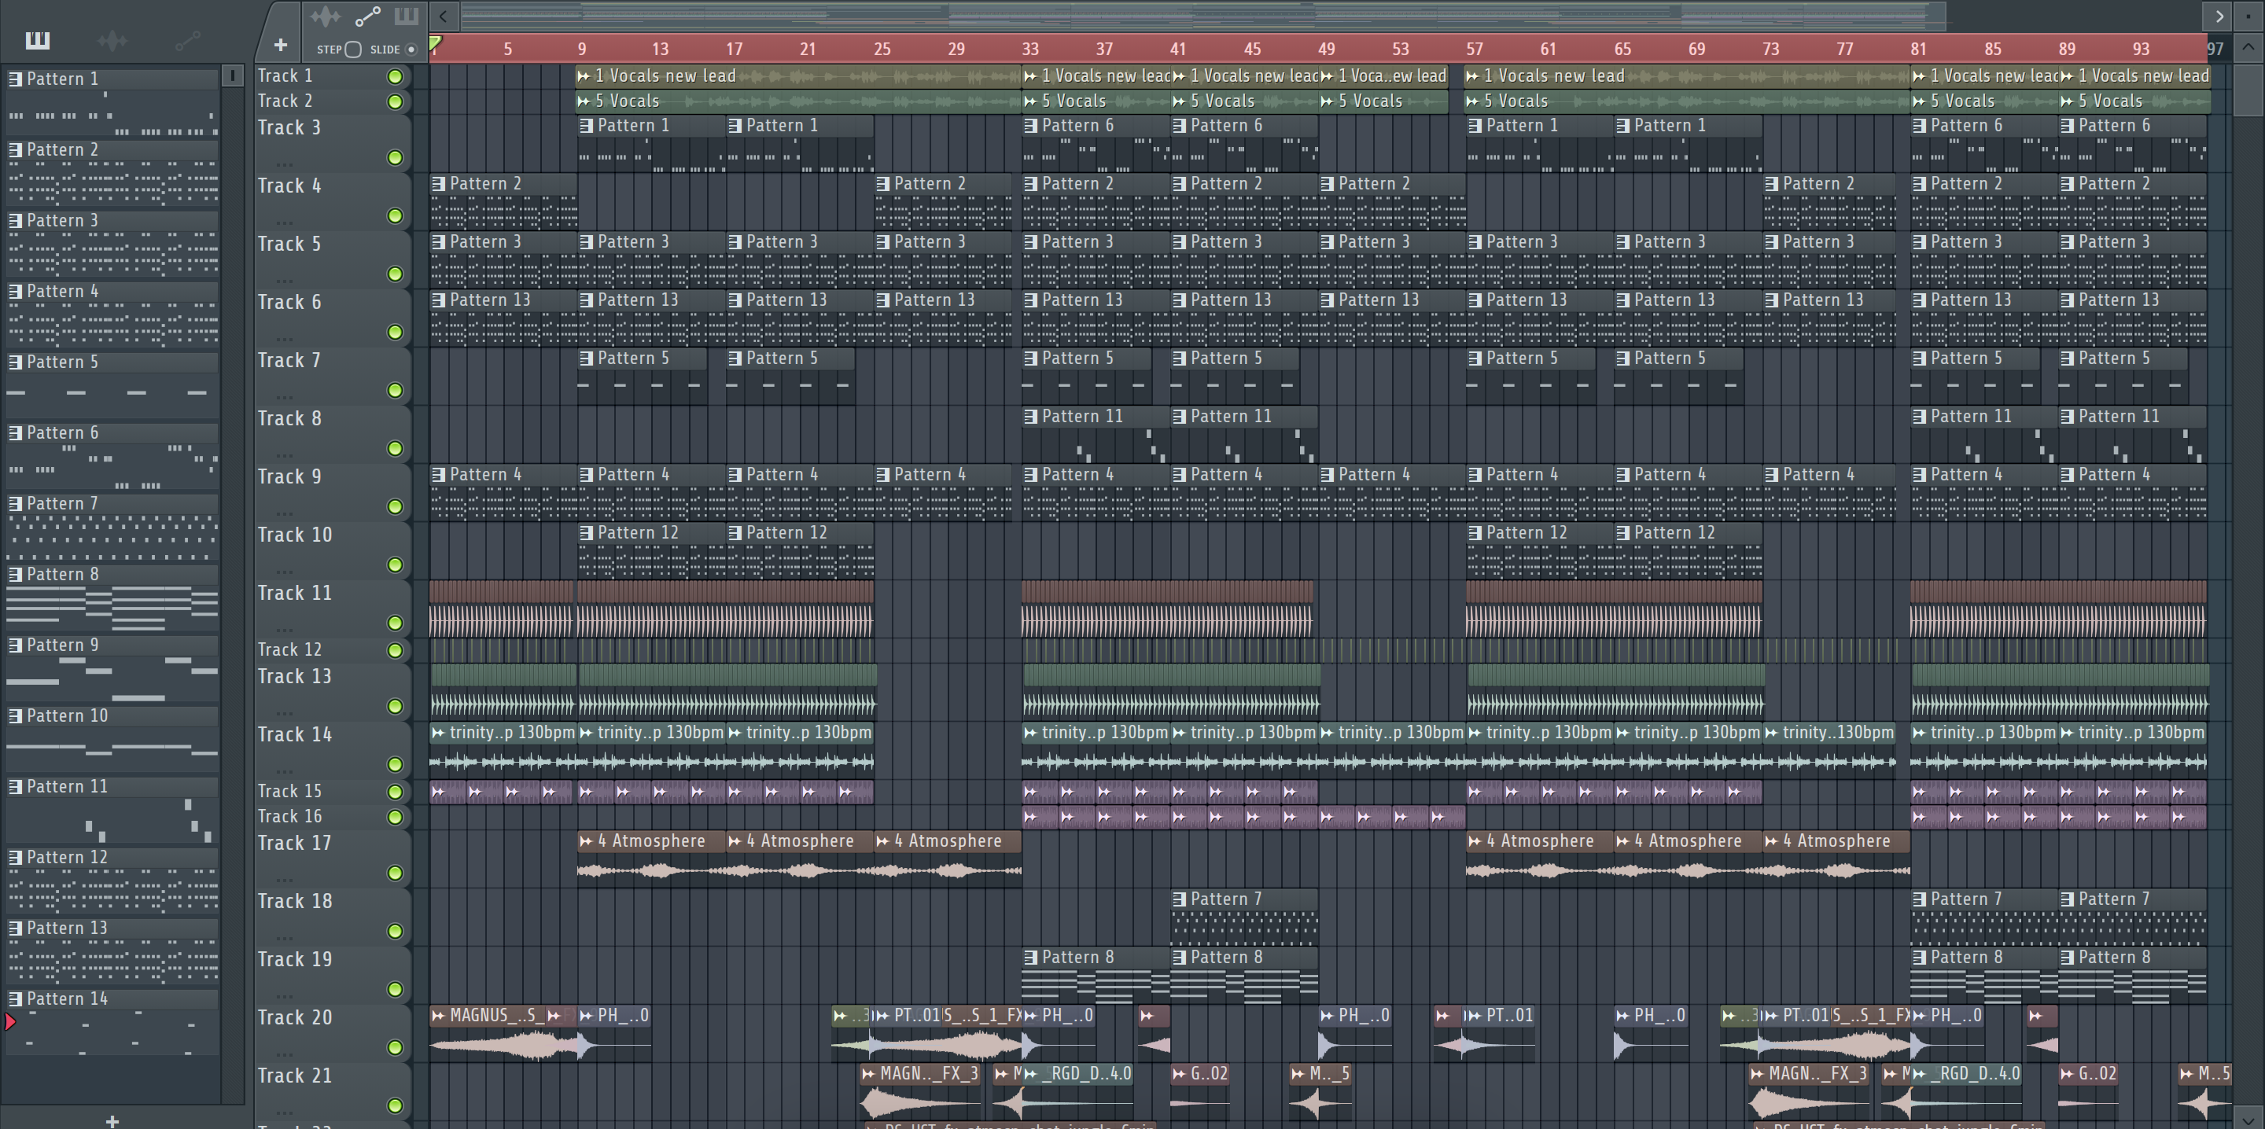Click bar 33 on the timeline ruler

click(x=1029, y=50)
